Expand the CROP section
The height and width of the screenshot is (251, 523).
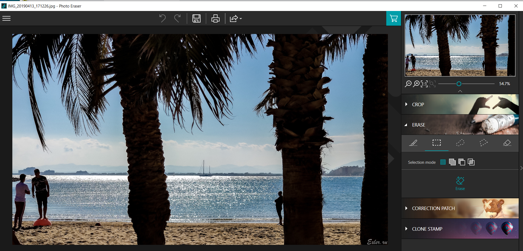(x=418, y=105)
